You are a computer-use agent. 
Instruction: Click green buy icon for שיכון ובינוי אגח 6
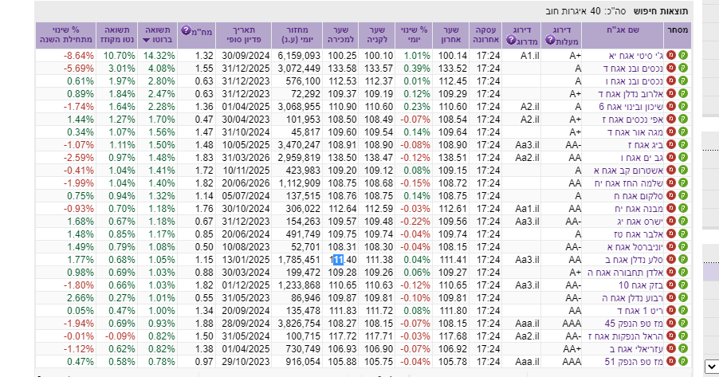click(682, 106)
